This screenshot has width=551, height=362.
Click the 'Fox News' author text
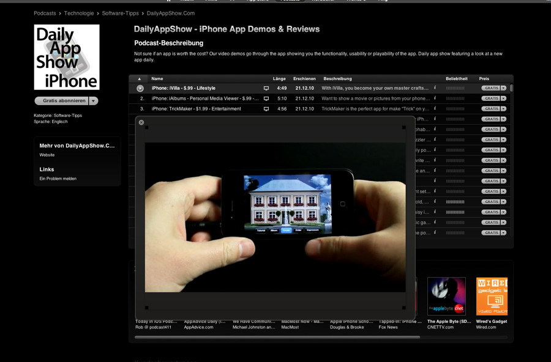click(x=388, y=327)
